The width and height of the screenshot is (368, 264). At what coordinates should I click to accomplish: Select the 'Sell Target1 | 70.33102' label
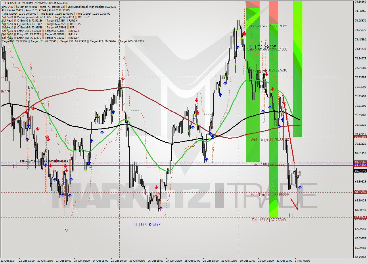(x=270, y=139)
